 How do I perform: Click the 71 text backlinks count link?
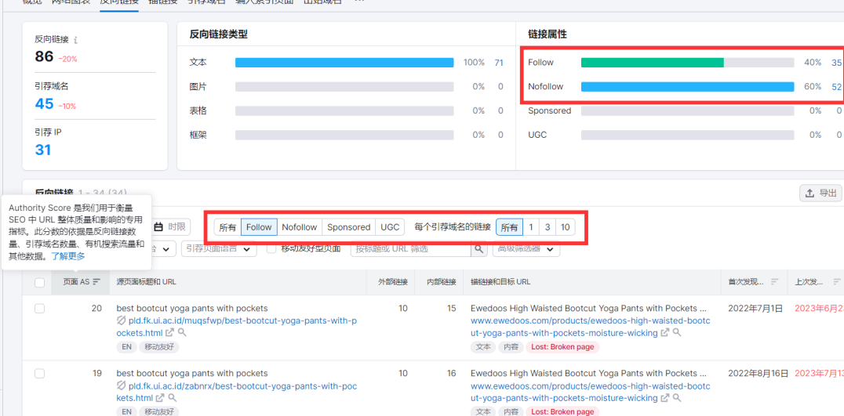(499, 63)
